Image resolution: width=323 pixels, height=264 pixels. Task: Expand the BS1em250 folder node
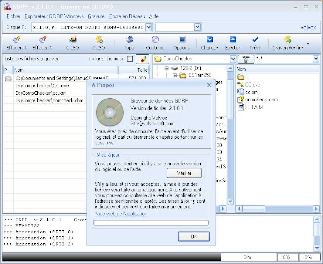point(175,75)
